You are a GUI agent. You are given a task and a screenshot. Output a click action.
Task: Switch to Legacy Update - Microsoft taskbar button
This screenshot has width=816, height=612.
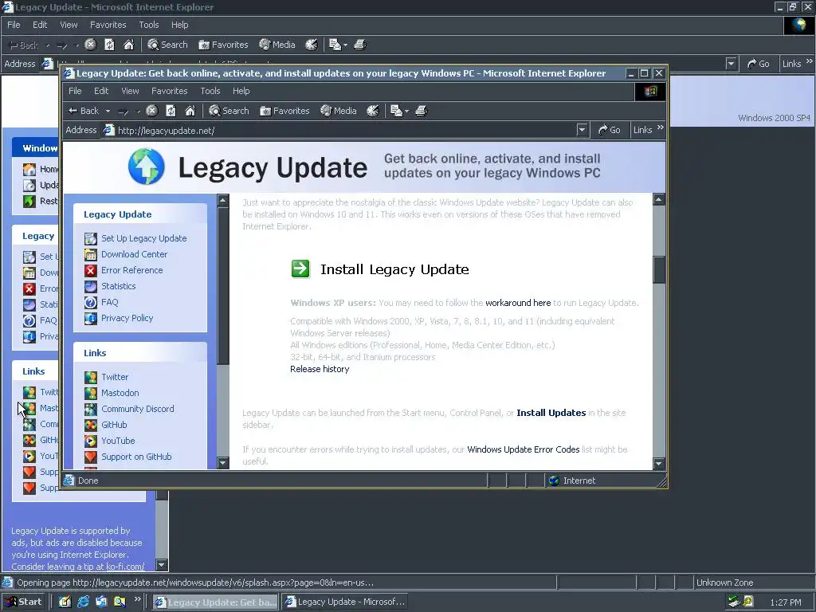pyautogui.click(x=344, y=602)
